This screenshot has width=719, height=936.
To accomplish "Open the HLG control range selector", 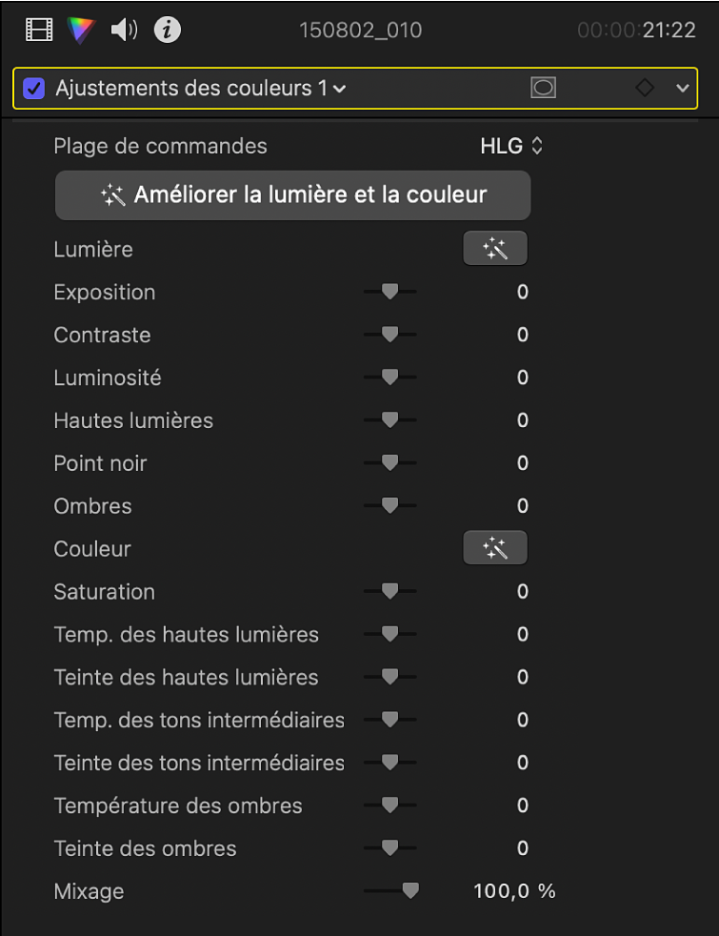I will tap(511, 145).
